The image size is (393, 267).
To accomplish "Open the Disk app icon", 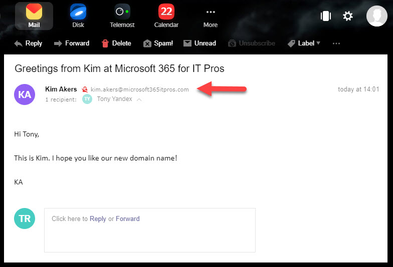I will (78, 16).
